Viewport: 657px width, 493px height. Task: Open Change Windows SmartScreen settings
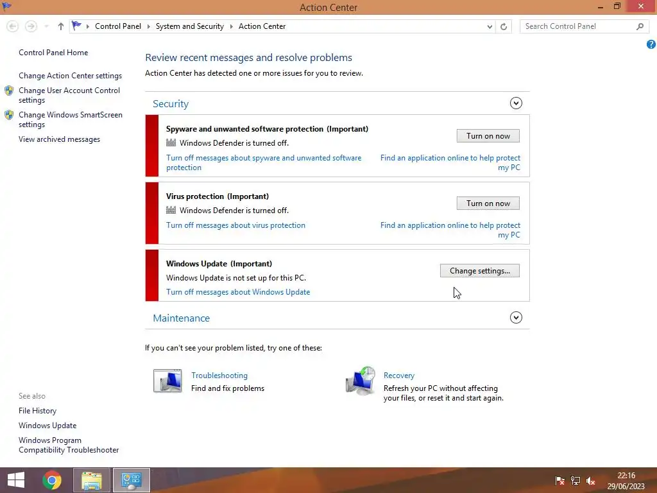71,119
